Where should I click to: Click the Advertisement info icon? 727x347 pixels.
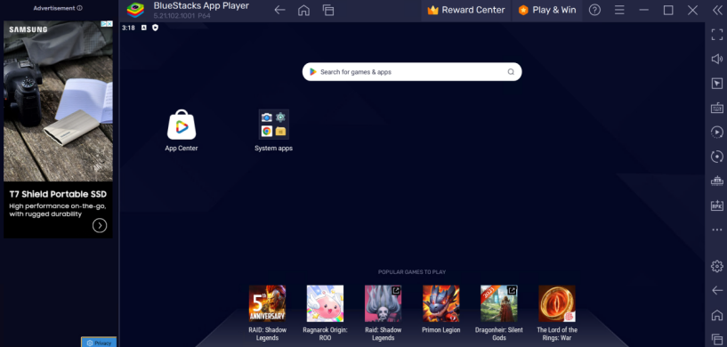click(80, 8)
